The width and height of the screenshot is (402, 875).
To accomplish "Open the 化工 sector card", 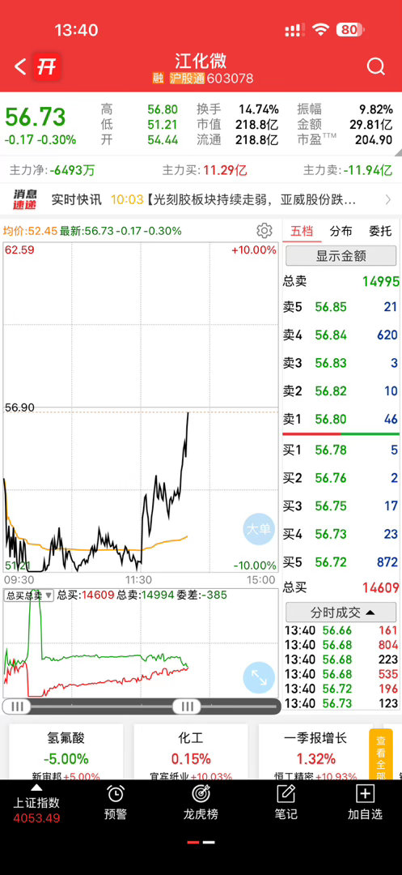I will 190,752.
